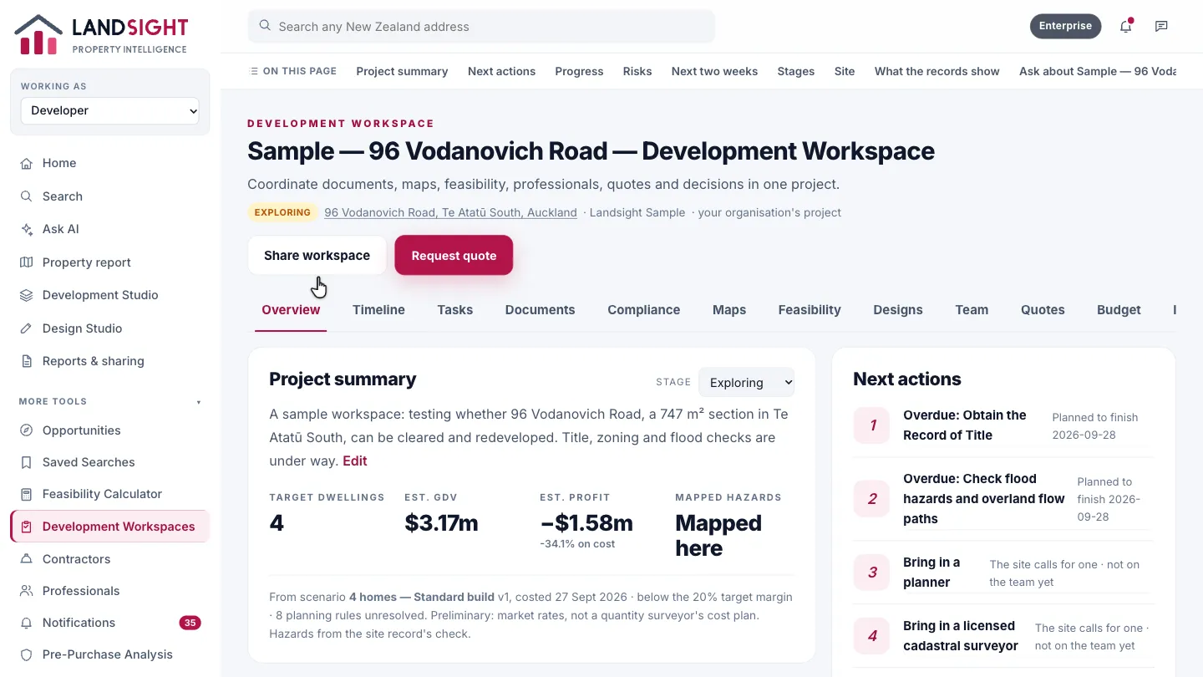Viewport: 1203px width, 677px height.
Task: Open the 96 Vodanovich Road address link
Action: click(x=451, y=212)
